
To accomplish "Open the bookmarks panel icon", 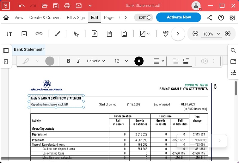I will tap(6, 62).
